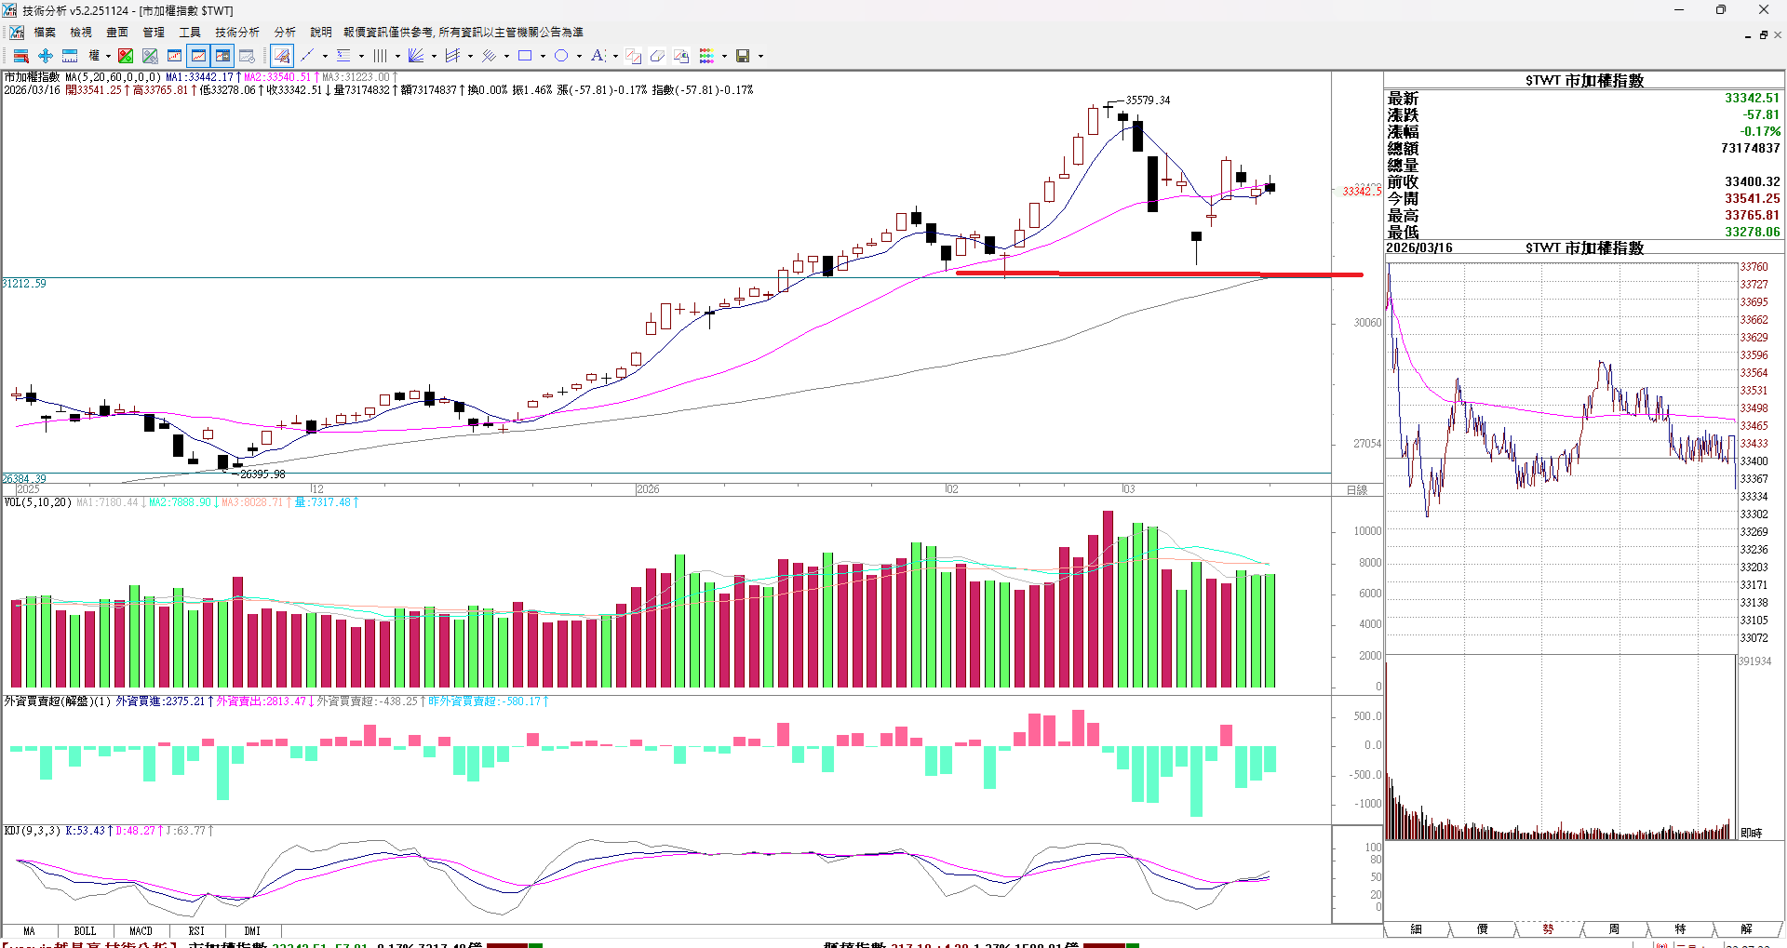Click the blue crosshair cursor icon
The image size is (1787, 948).
click(x=45, y=56)
